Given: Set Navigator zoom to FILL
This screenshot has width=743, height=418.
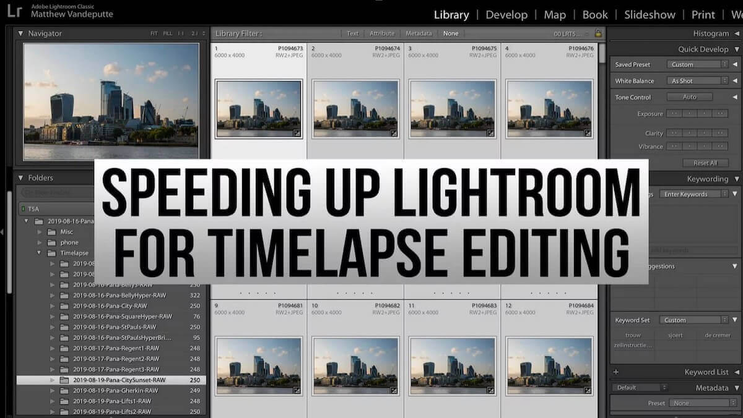Looking at the screenshot, I should (x=168, y=33).
